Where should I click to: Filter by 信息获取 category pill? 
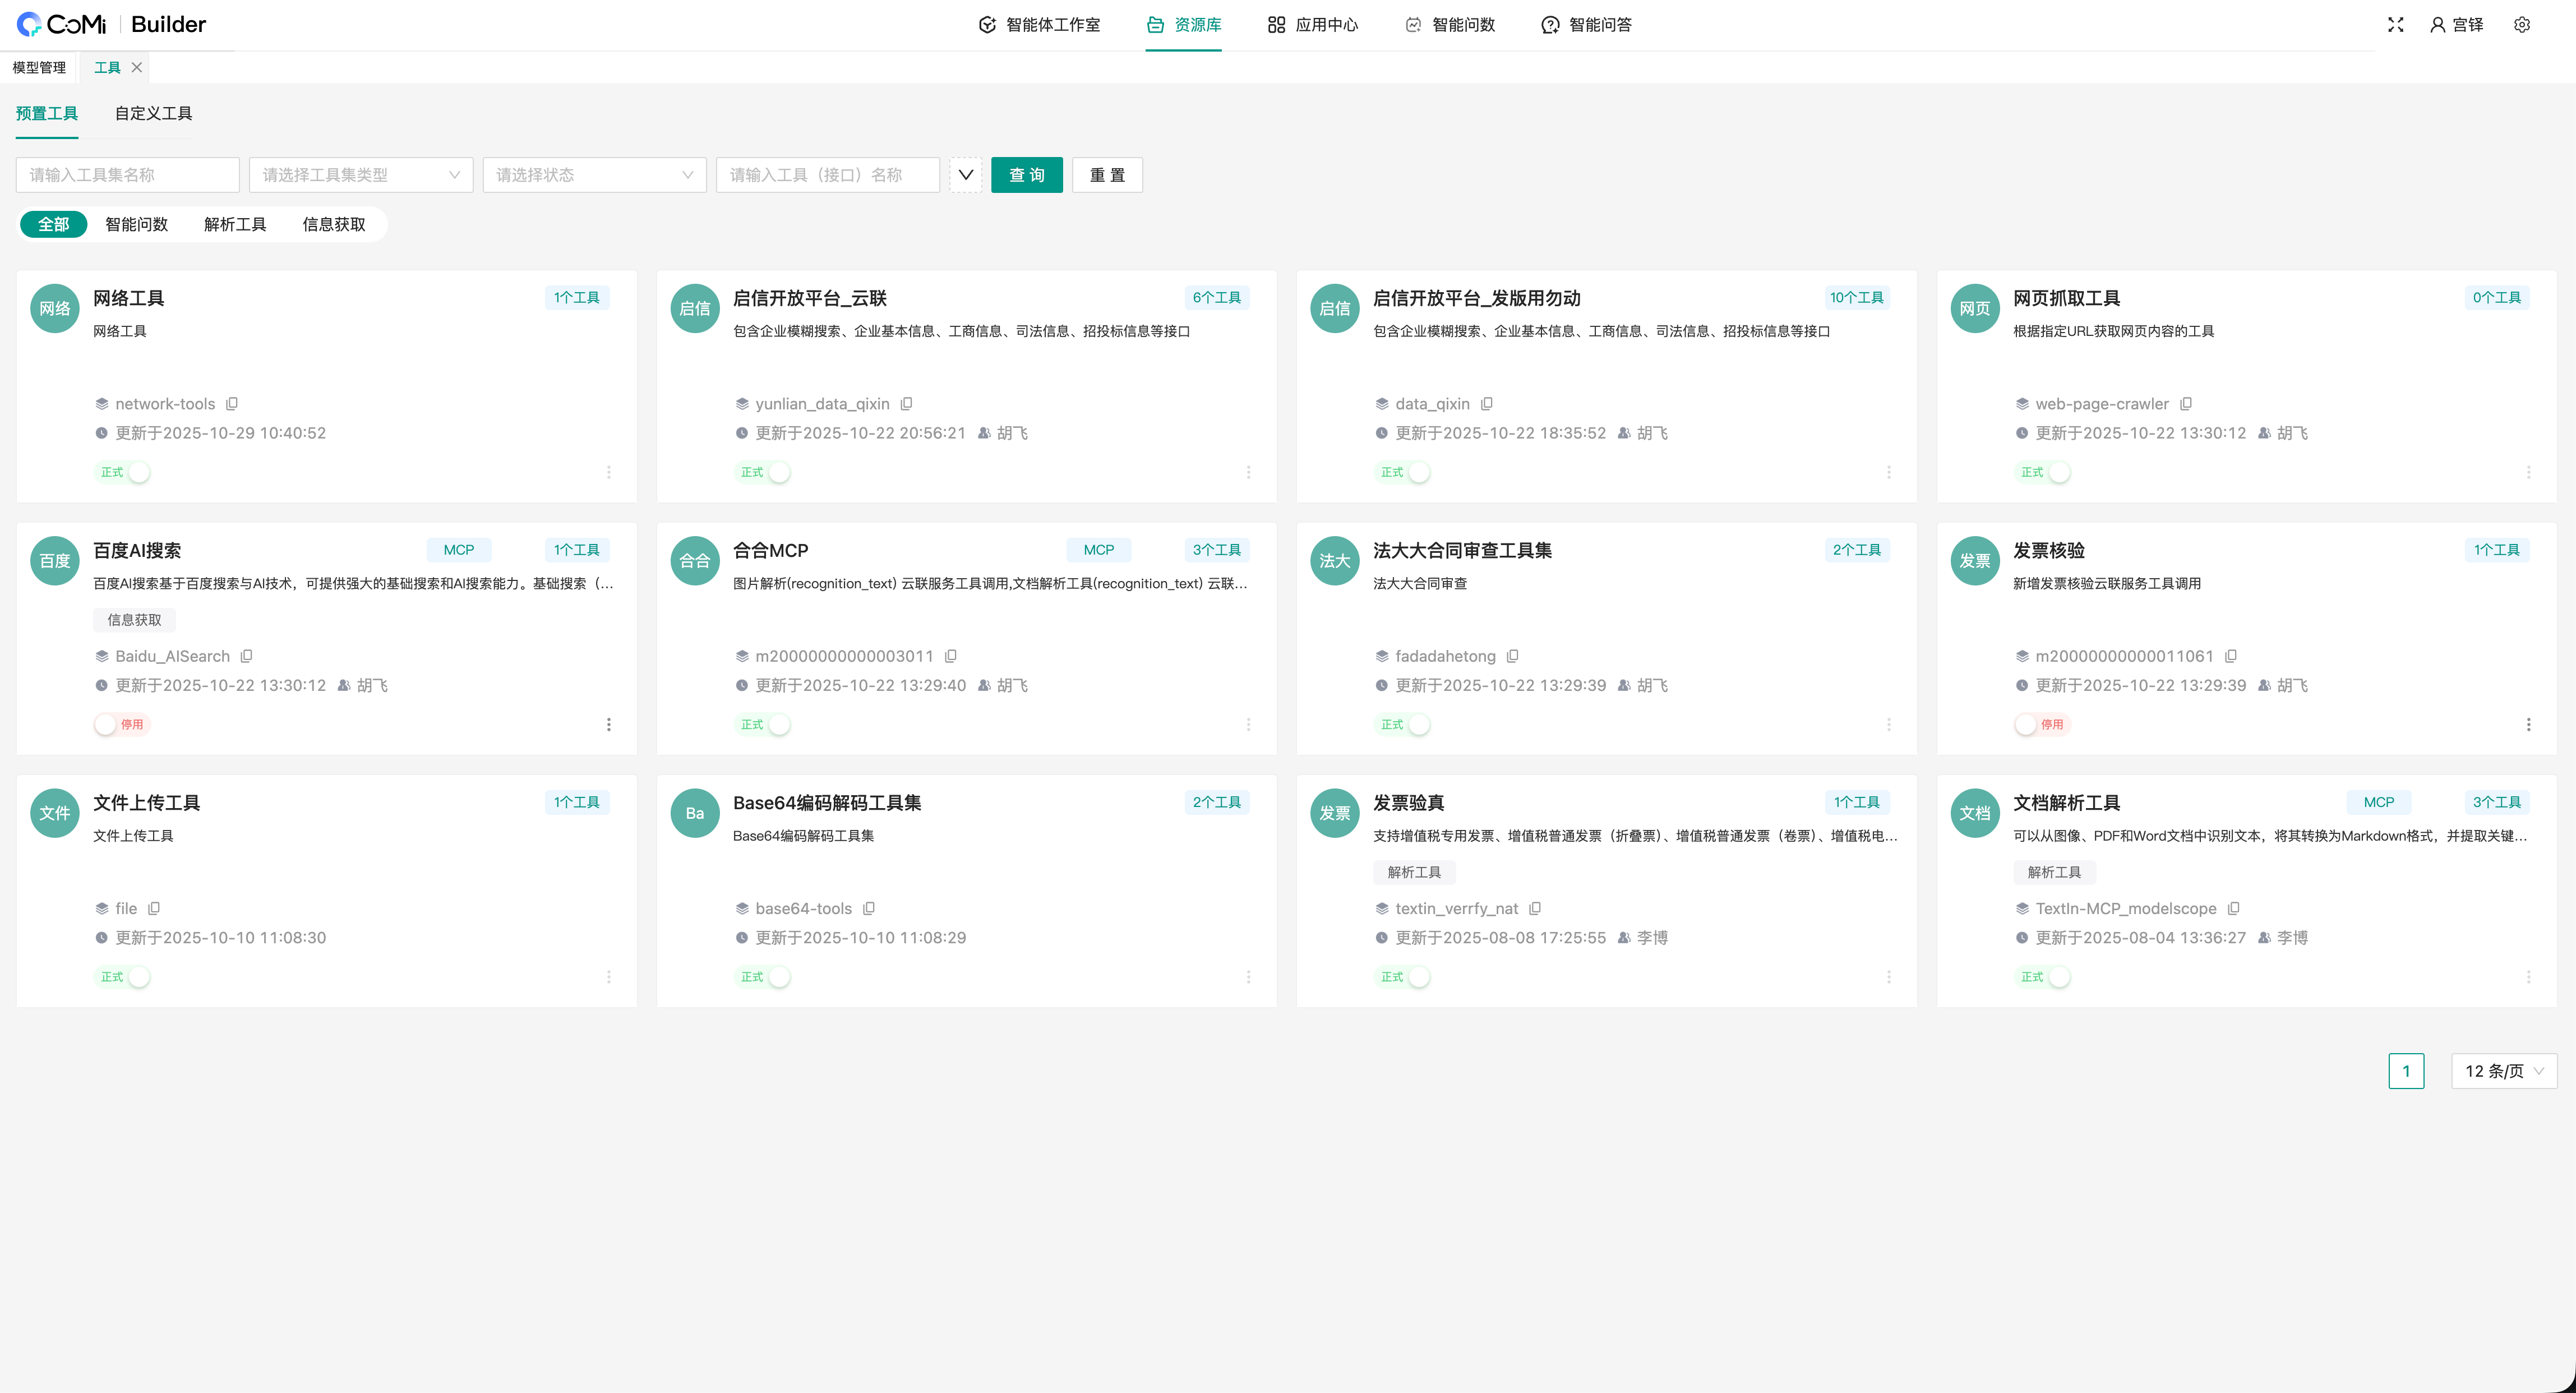[334, 224]
